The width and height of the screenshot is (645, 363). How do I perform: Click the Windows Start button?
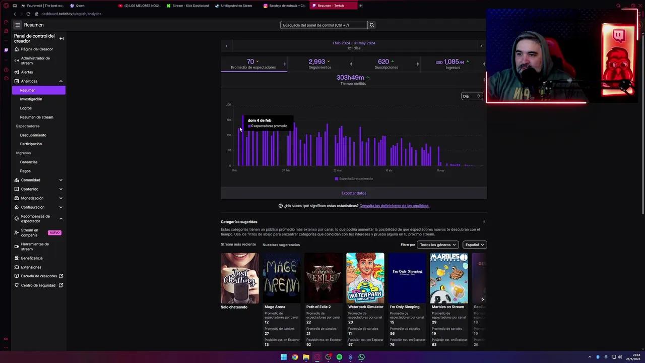pyautogui.click(x=284, y=357)
